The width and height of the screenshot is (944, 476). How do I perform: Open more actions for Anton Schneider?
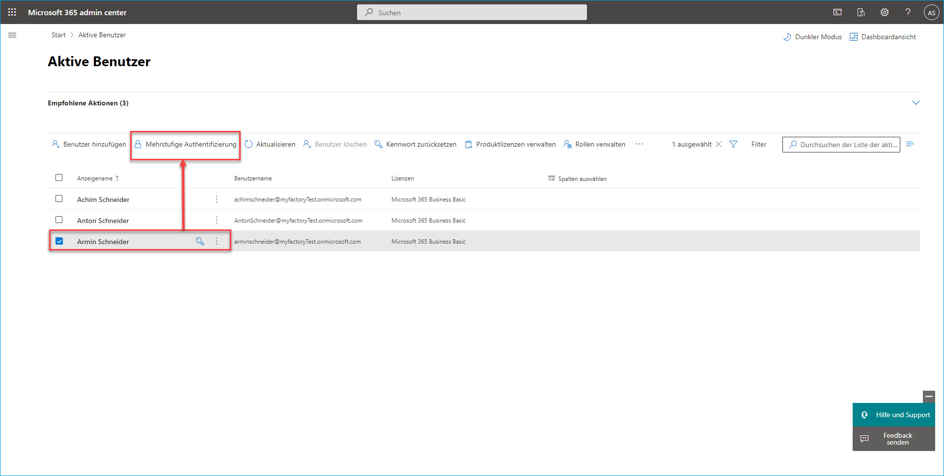coord(217,220)
